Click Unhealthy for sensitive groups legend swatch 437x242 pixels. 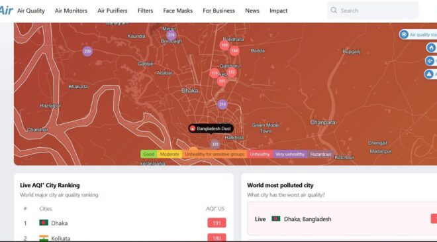click(x=215, y=154)
